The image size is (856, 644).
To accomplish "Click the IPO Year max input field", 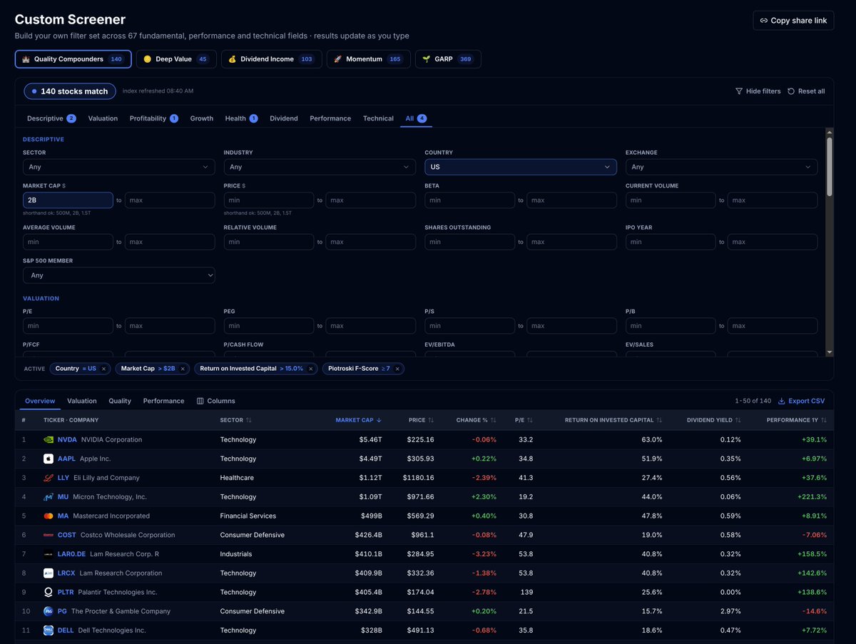I will pos(773,242).
